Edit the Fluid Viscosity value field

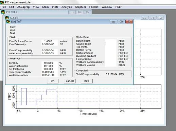point(50,44)
